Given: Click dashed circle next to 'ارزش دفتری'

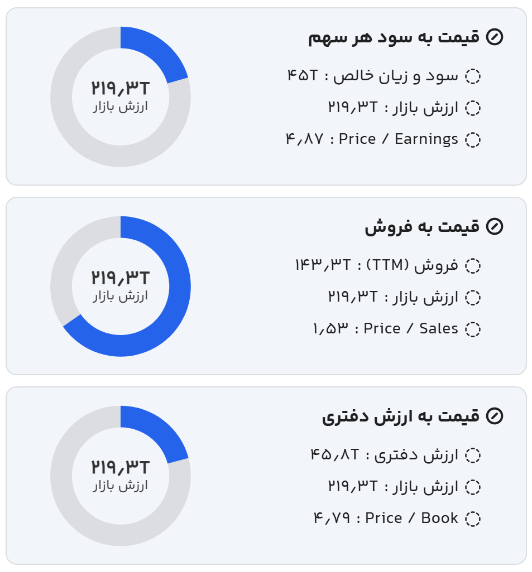Looking at the screenshot, I should pyautogui.click(x=473, y=455).
